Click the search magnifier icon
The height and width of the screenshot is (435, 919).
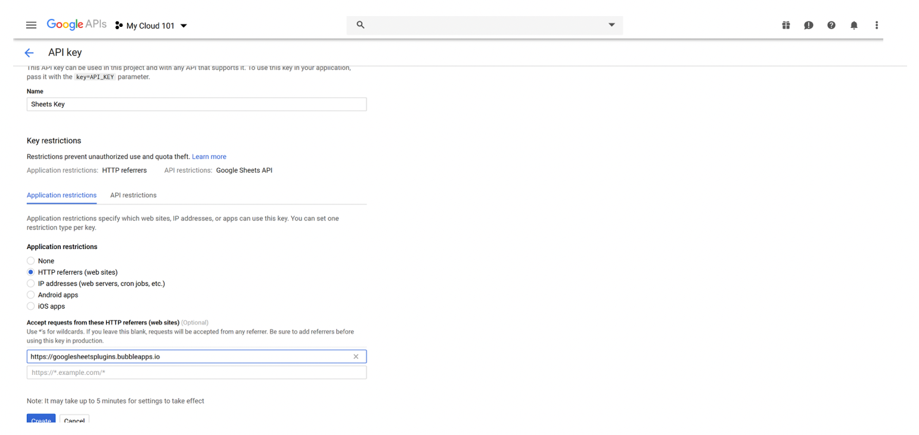pos(360,24)
